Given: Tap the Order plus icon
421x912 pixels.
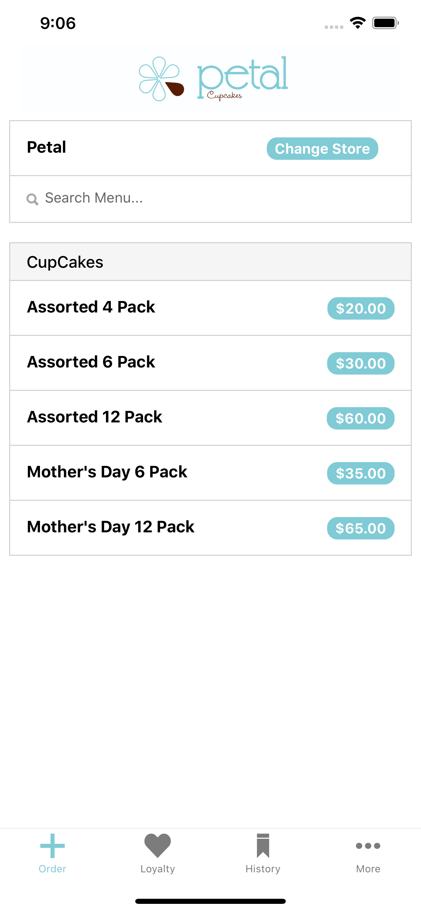Looking at the screenshot, I should click(x=52, y=845).
